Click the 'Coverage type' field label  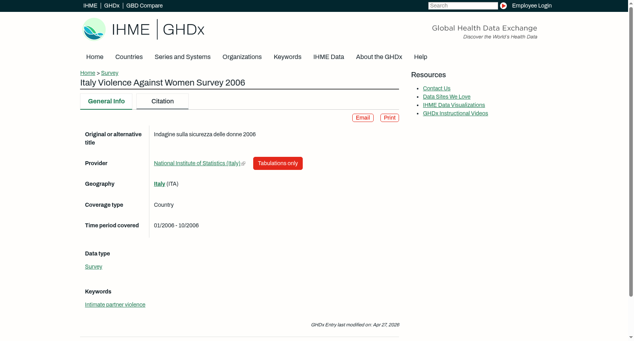(x=104, y=205)
